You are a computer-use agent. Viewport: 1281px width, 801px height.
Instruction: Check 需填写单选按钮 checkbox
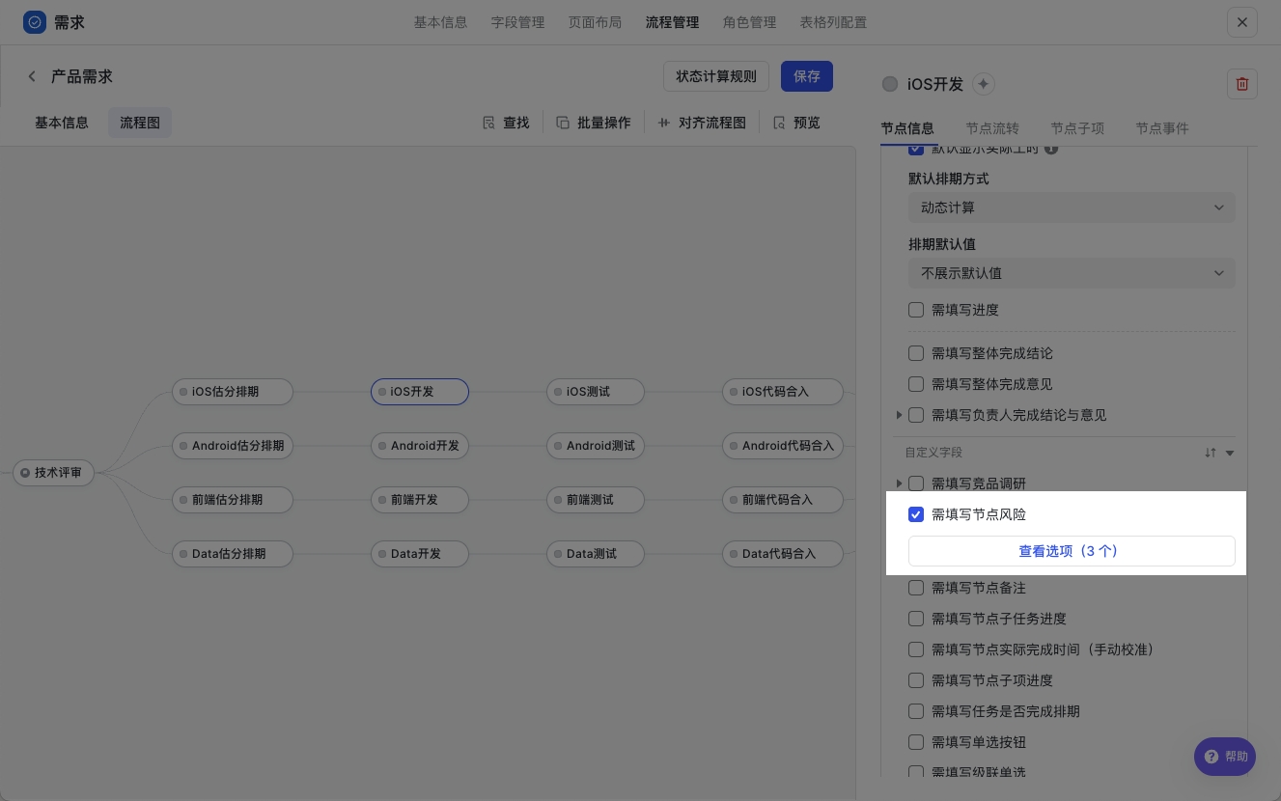coord(916,742)
